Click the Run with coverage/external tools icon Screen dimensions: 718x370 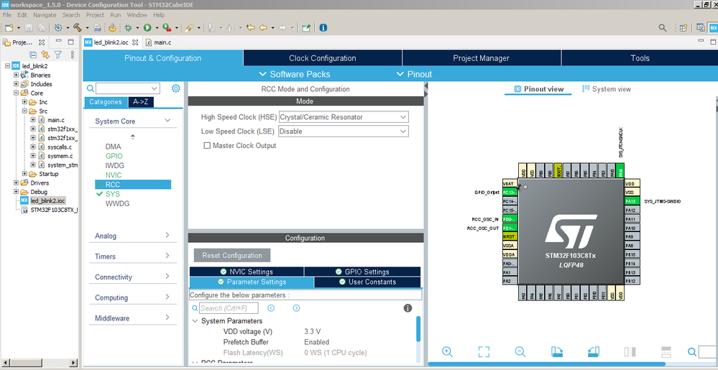pos(167,28)
